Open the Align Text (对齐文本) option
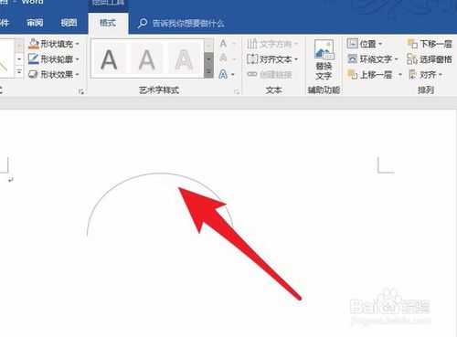The image size is (457, 337). pos(272,59)
